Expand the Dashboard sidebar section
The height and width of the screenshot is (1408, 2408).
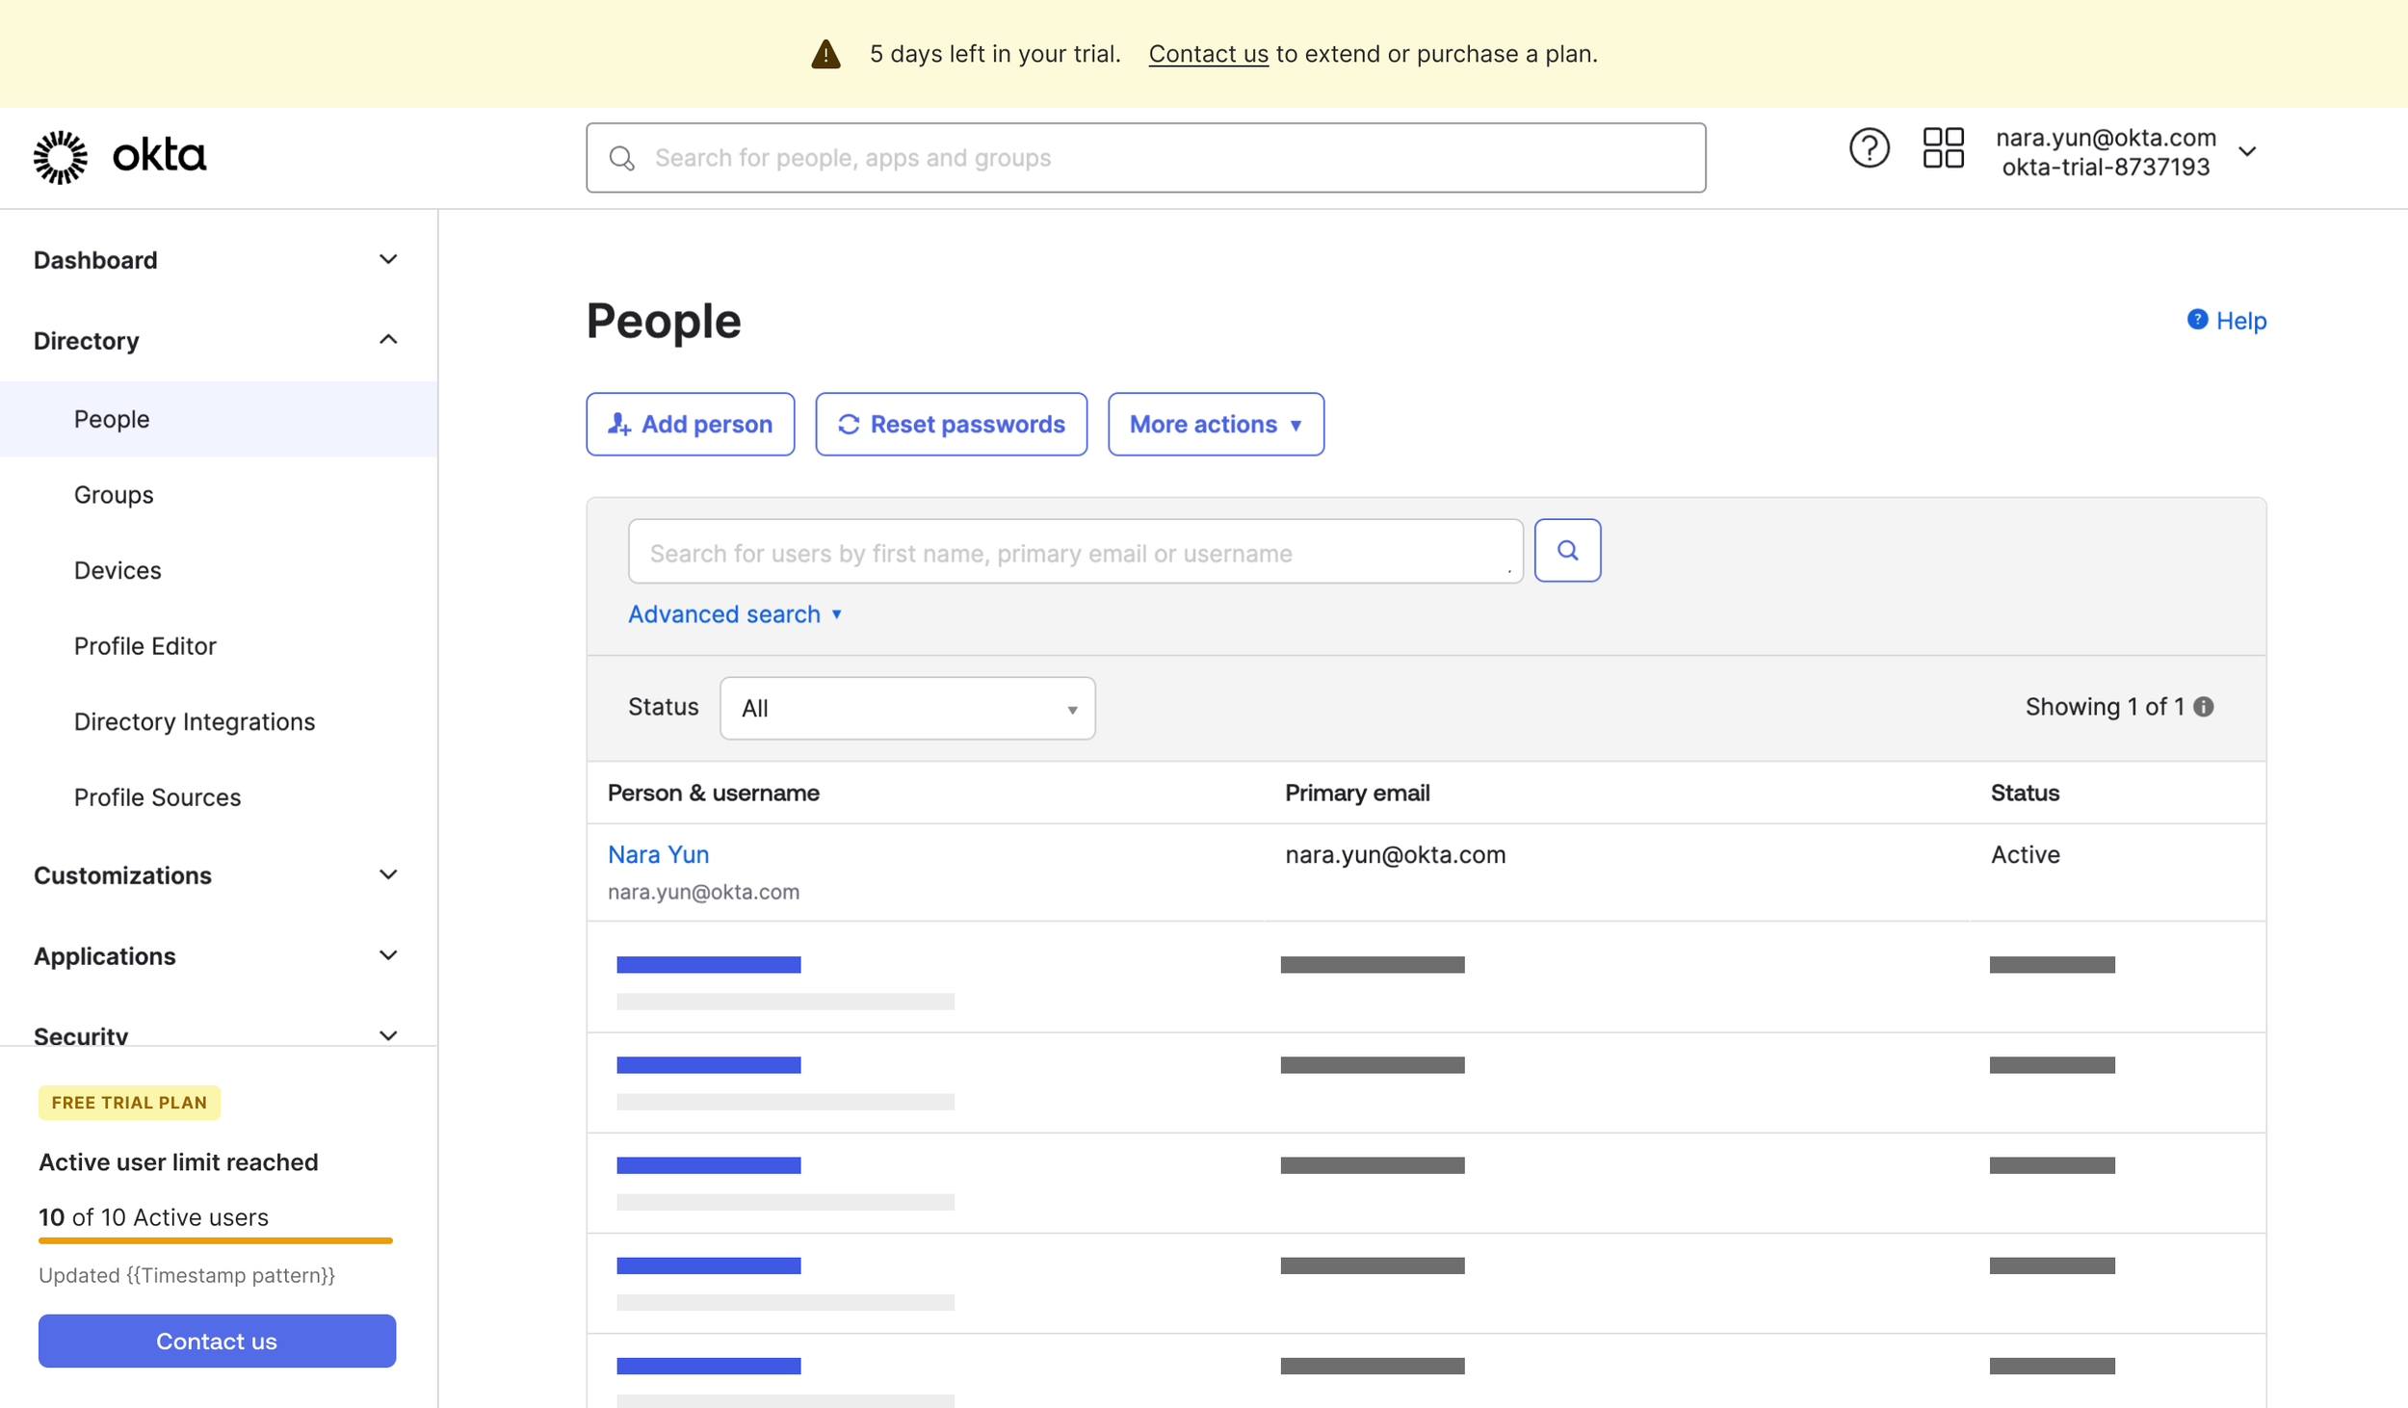point(387,260)
